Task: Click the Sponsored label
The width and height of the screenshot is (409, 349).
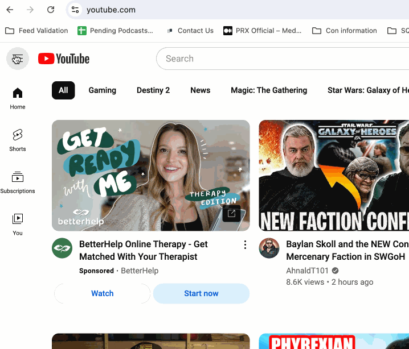Action: (x=96, y=271)
